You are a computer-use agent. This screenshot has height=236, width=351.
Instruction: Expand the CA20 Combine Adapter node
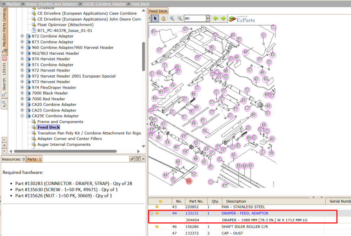tap(22, 104)
